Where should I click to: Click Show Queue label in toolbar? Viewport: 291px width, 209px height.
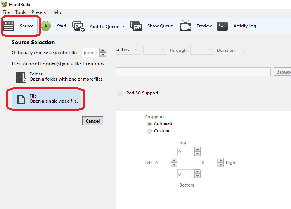[x=160, y=26]
